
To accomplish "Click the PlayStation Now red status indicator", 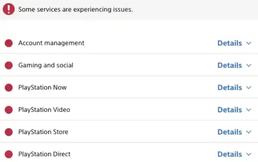I will 8,87.
